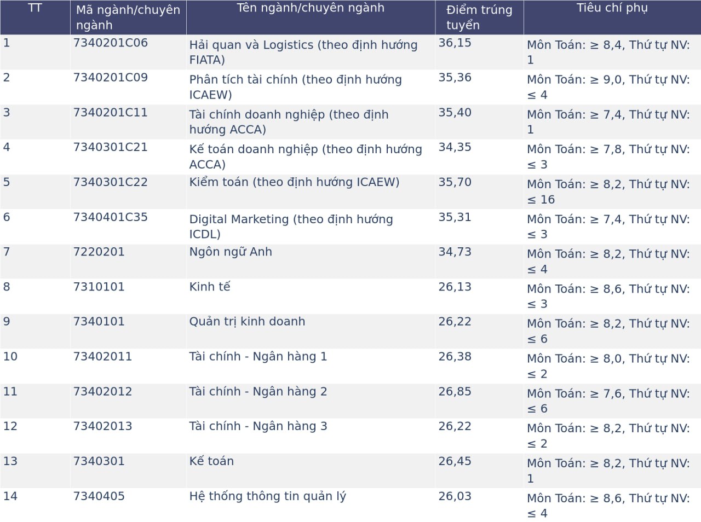This screenshot has width=701, height=522.
Task: Click 'Kiểm toán (theo định hướng ICAEW)' cell
Action: (x=294, y=182)
